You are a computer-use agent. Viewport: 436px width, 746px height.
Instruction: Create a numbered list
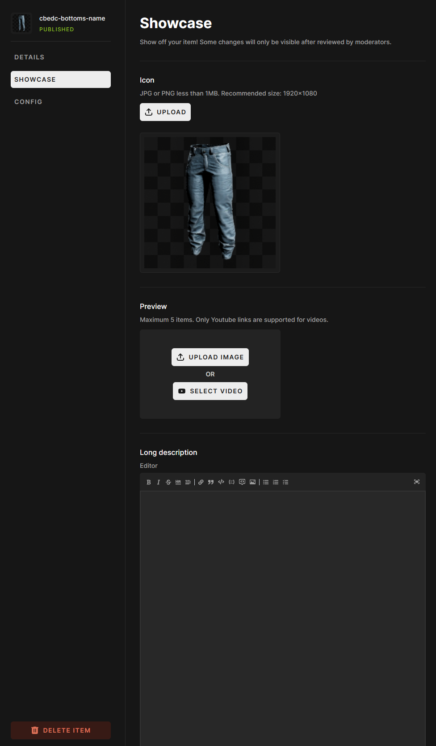point(276,482)
